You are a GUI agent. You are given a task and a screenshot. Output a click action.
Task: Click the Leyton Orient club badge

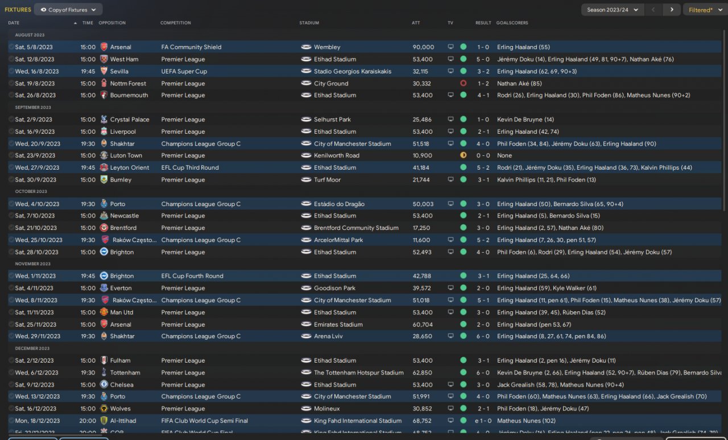(104, 168)
